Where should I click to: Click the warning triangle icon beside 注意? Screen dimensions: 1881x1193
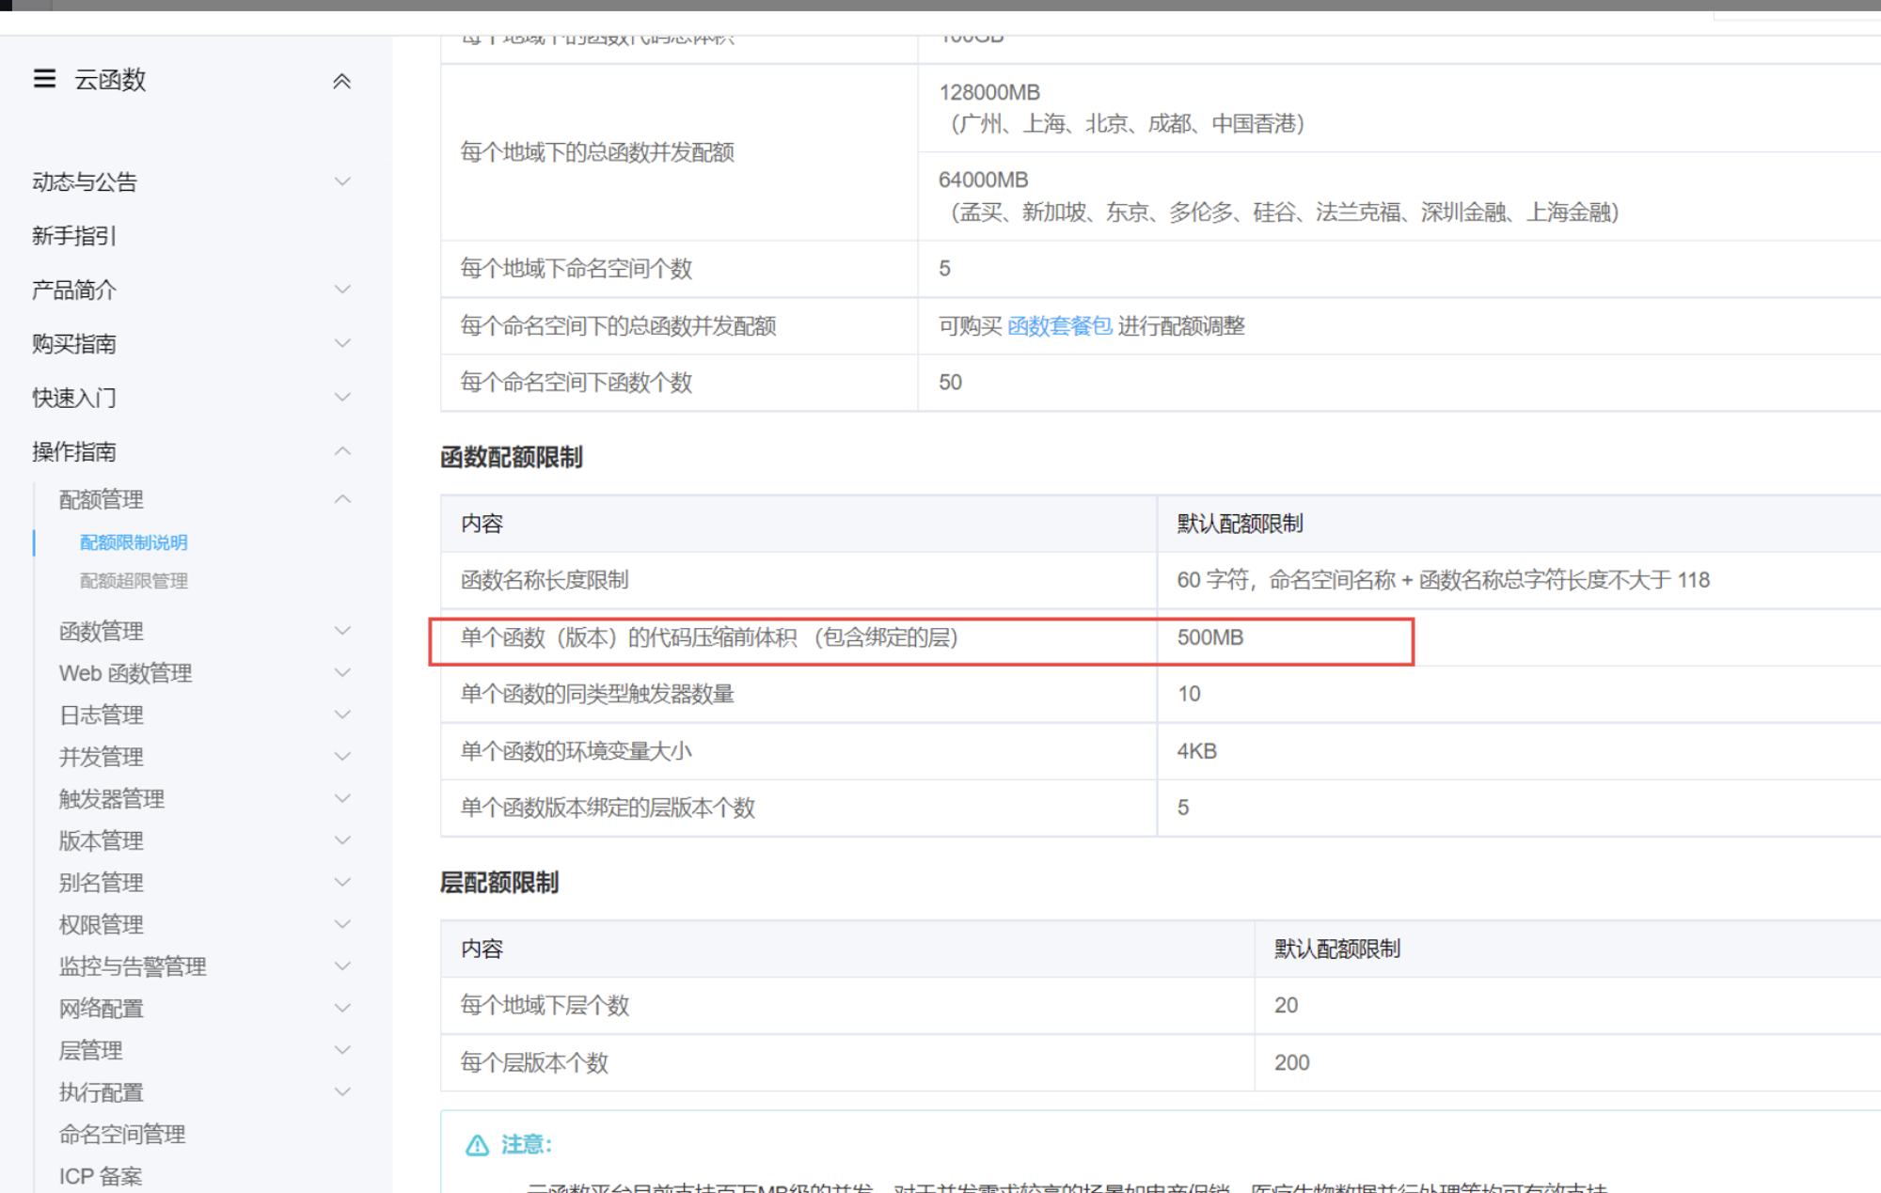point(478,1144)
